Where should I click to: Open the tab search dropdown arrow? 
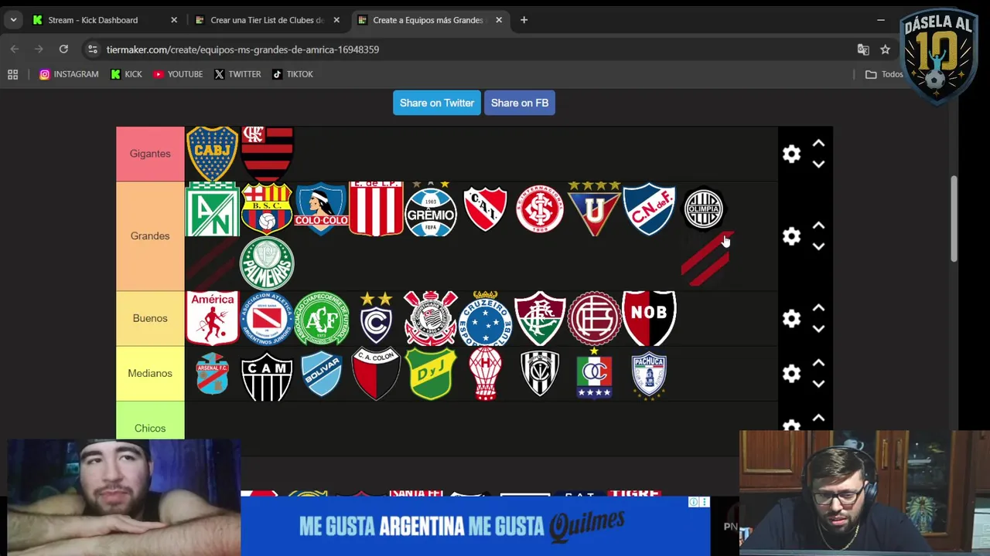point(13,20)
